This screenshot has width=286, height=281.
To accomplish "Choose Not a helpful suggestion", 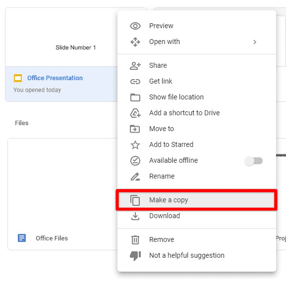I will (197, 255).
